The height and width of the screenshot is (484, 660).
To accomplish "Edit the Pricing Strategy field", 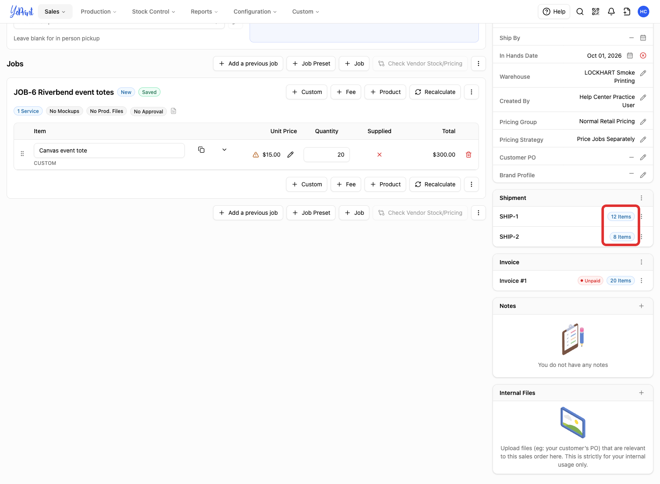I will (643, 140).
